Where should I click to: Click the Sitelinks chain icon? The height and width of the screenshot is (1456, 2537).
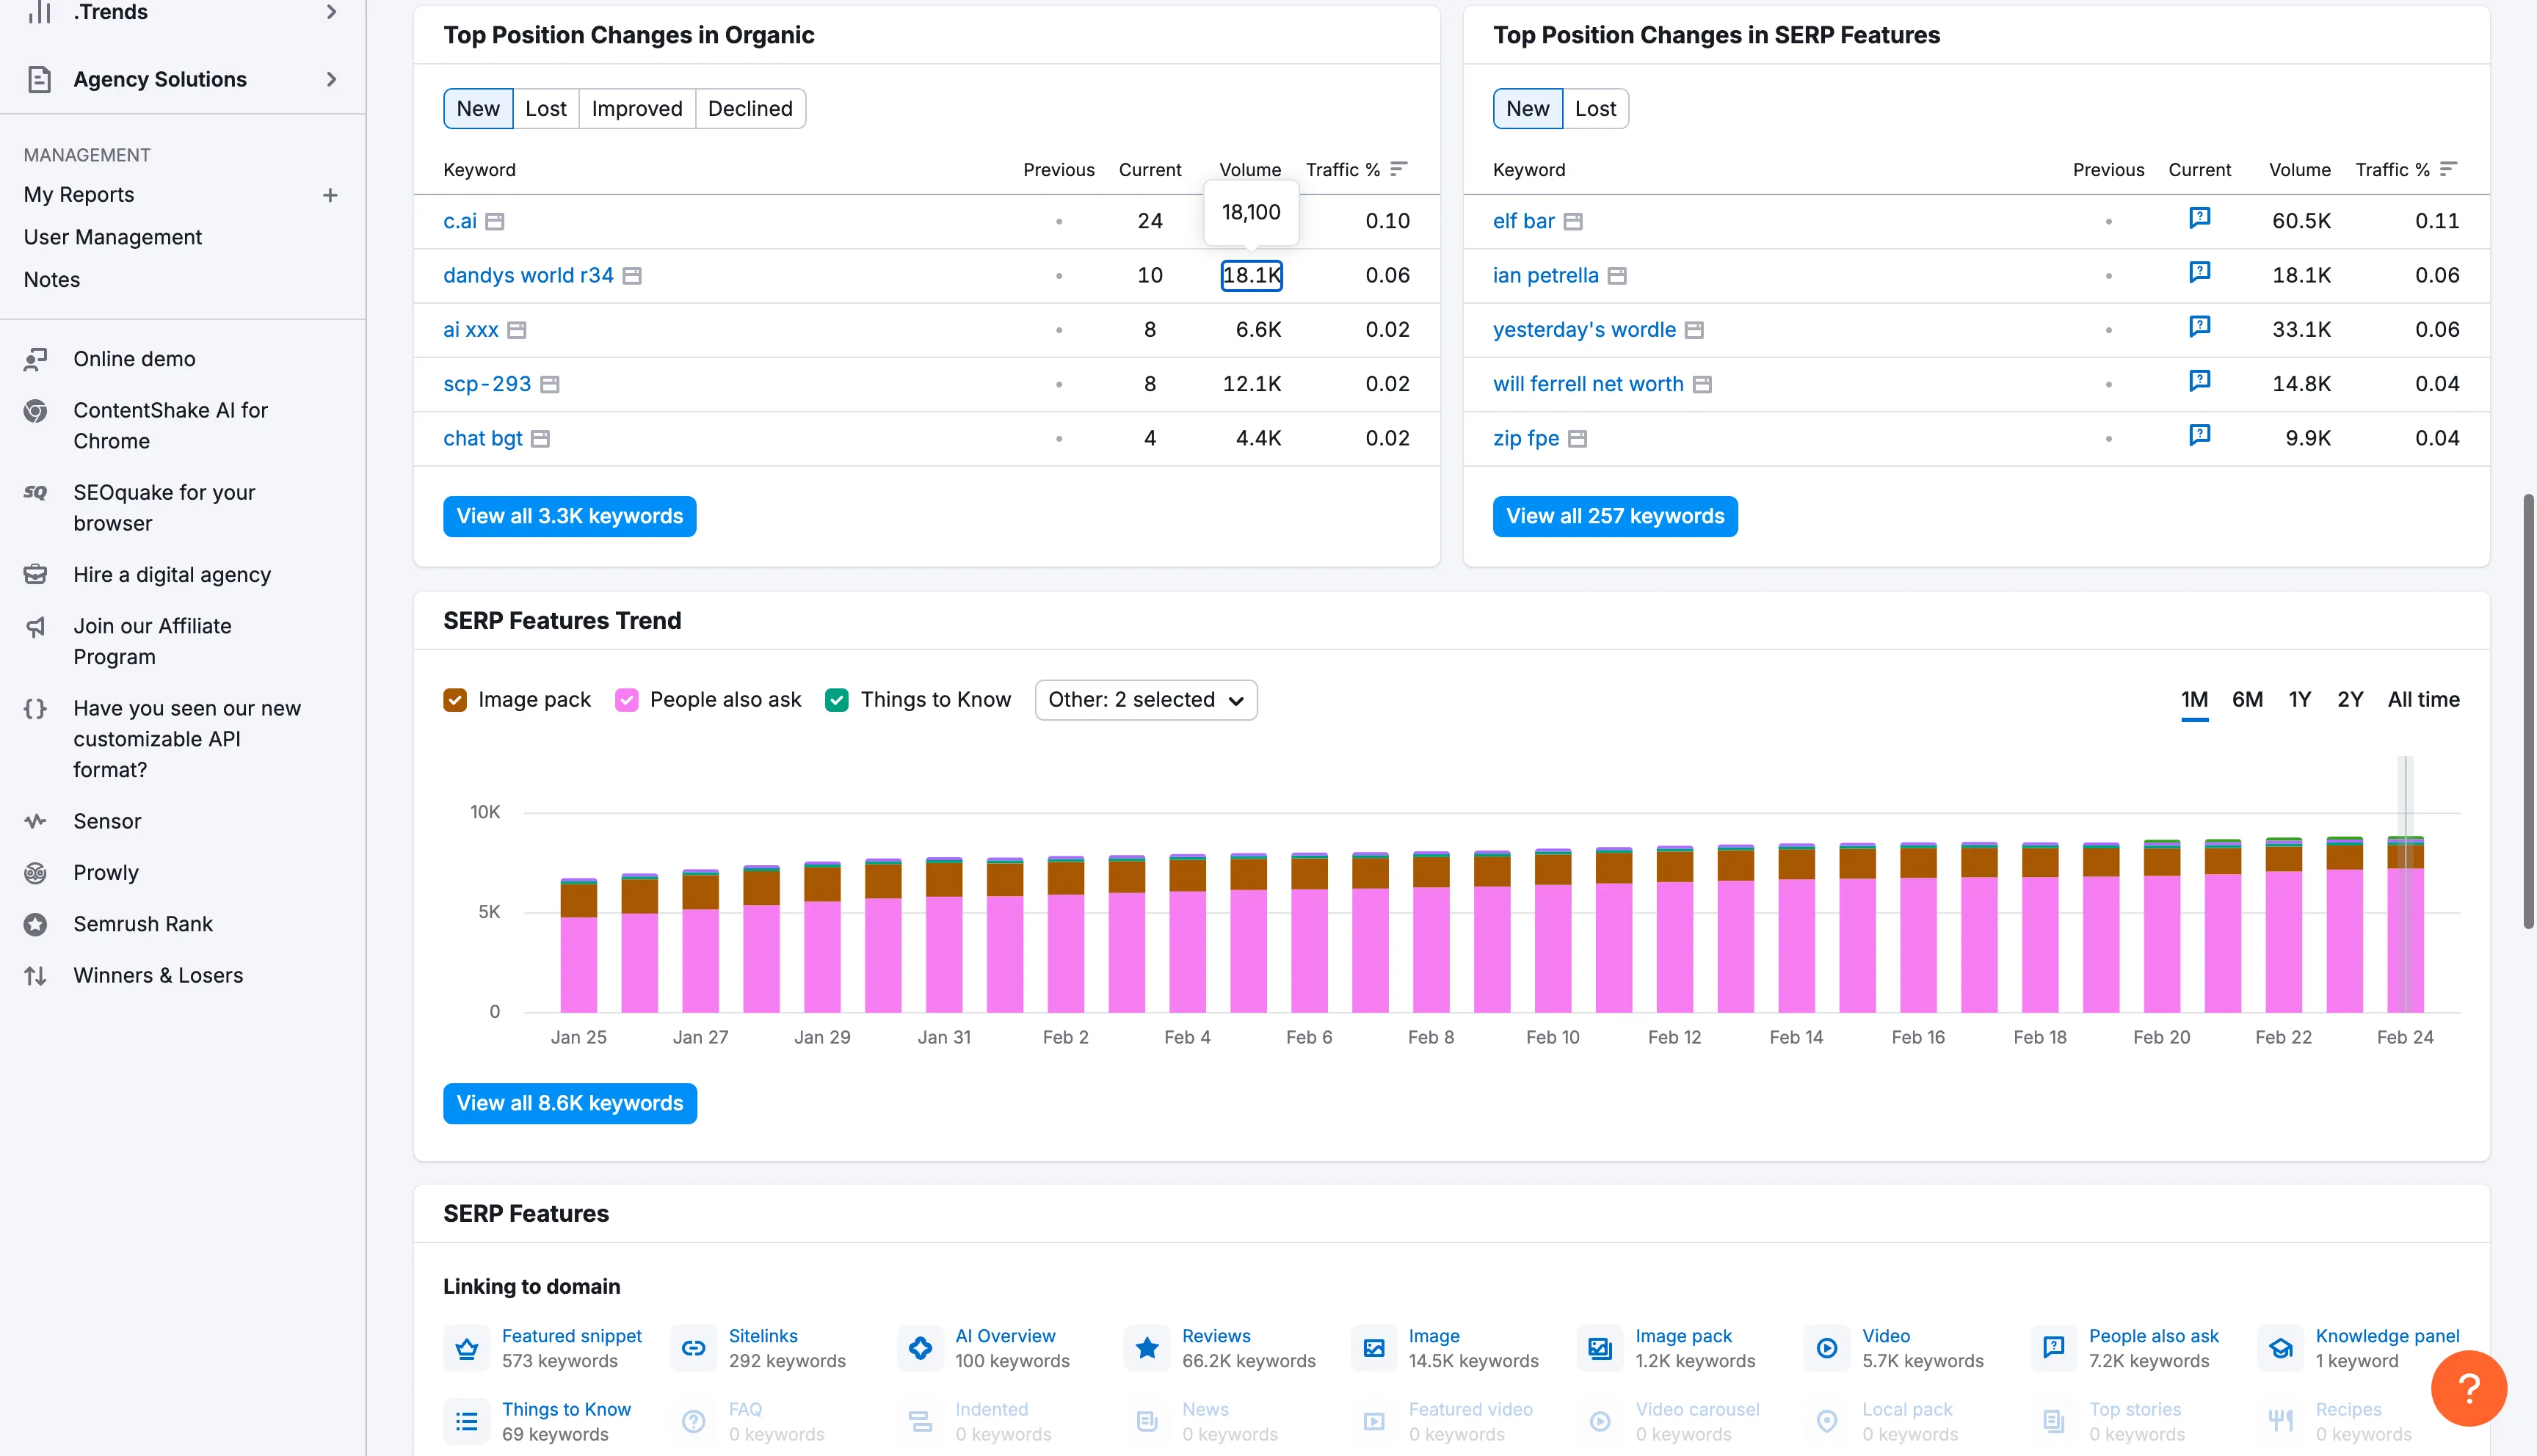[694, 1348]
